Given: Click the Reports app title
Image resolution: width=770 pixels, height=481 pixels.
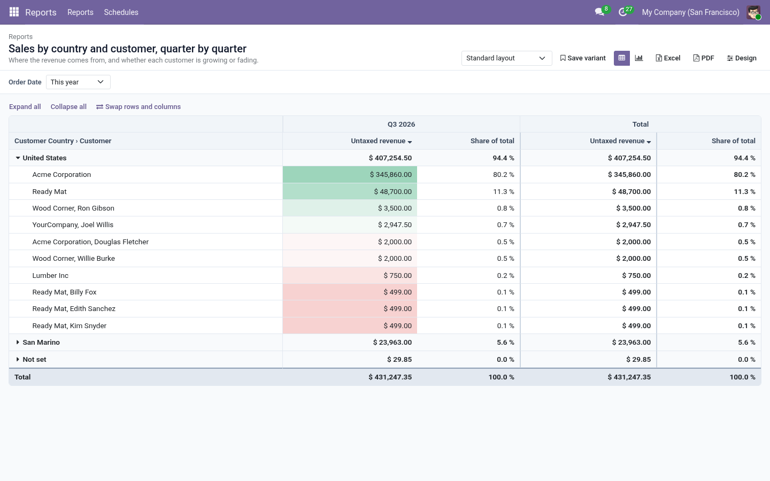Looking at the screenshot, I should 41,12.
